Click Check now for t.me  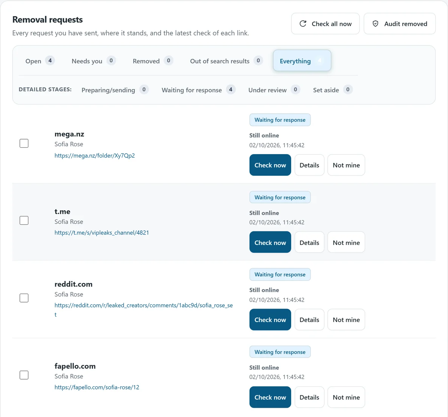pos(270,242)
